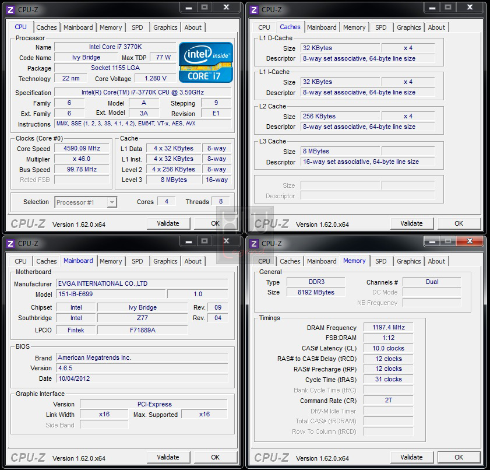Close the Memory CPU-Z window

pos(470,241)
